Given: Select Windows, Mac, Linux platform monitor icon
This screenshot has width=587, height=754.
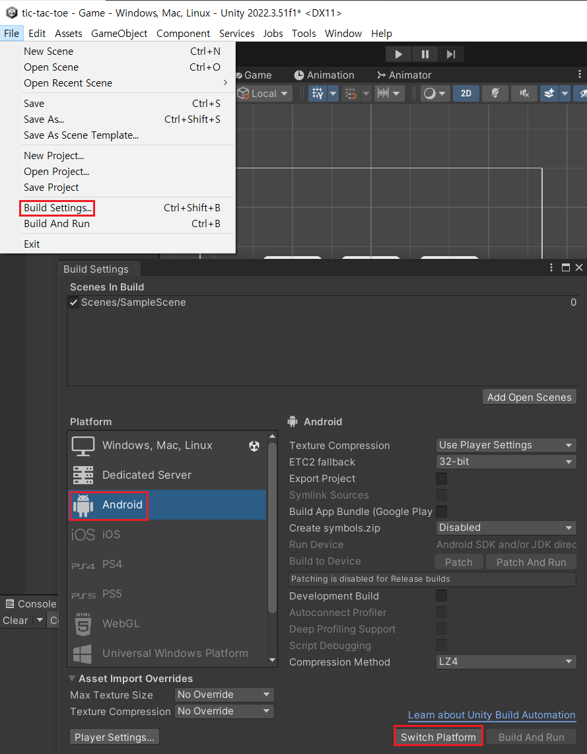Looking at the screenshot, I should [83, 446].
